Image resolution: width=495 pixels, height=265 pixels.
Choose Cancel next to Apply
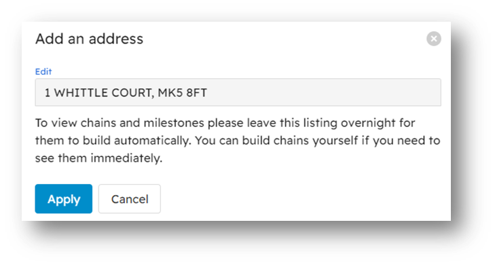[130, 198]
